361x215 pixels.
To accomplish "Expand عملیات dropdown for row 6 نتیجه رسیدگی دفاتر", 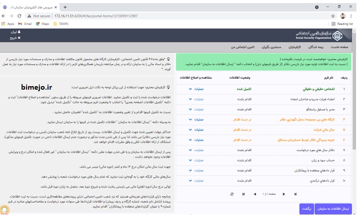I will (196, 140).
